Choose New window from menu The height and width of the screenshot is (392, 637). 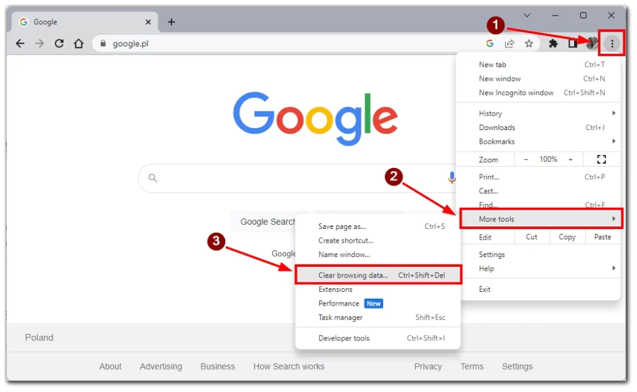click(538, 79)
